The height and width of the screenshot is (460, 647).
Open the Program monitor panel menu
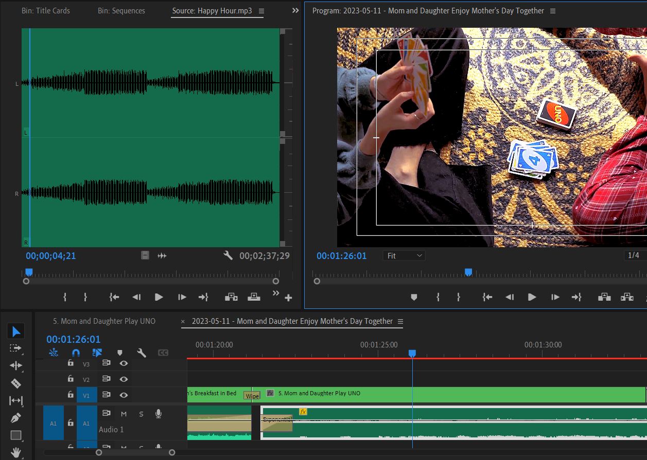coord(553,11)
